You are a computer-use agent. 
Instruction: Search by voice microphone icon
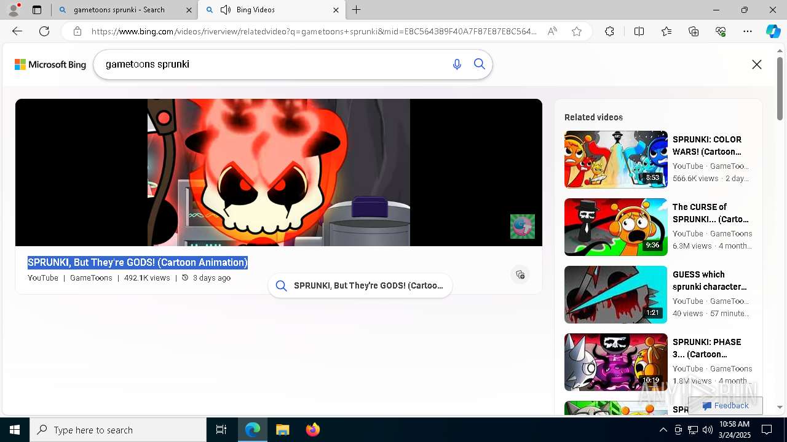pyautogui.click(x=457, y=64)
